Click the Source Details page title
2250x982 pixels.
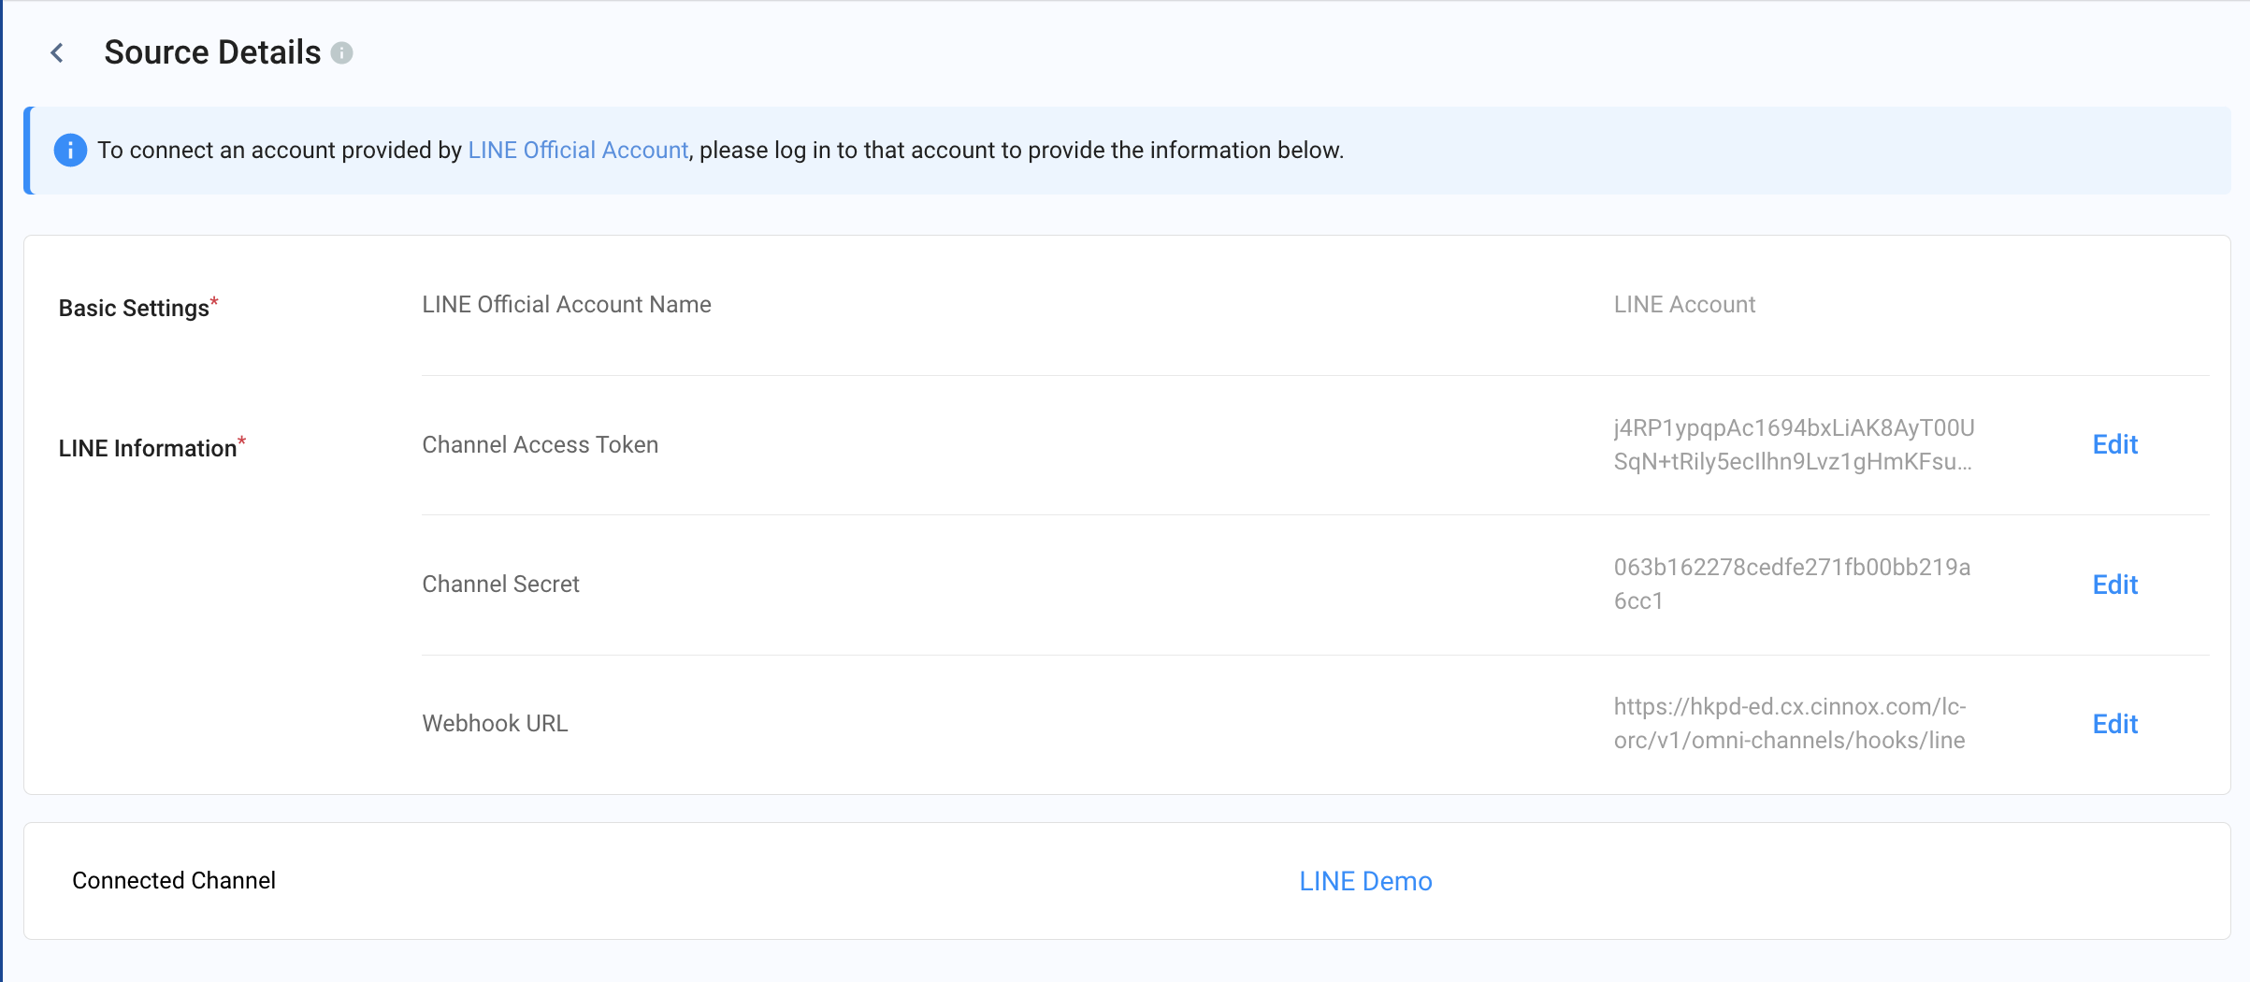(x=212, y=52)
